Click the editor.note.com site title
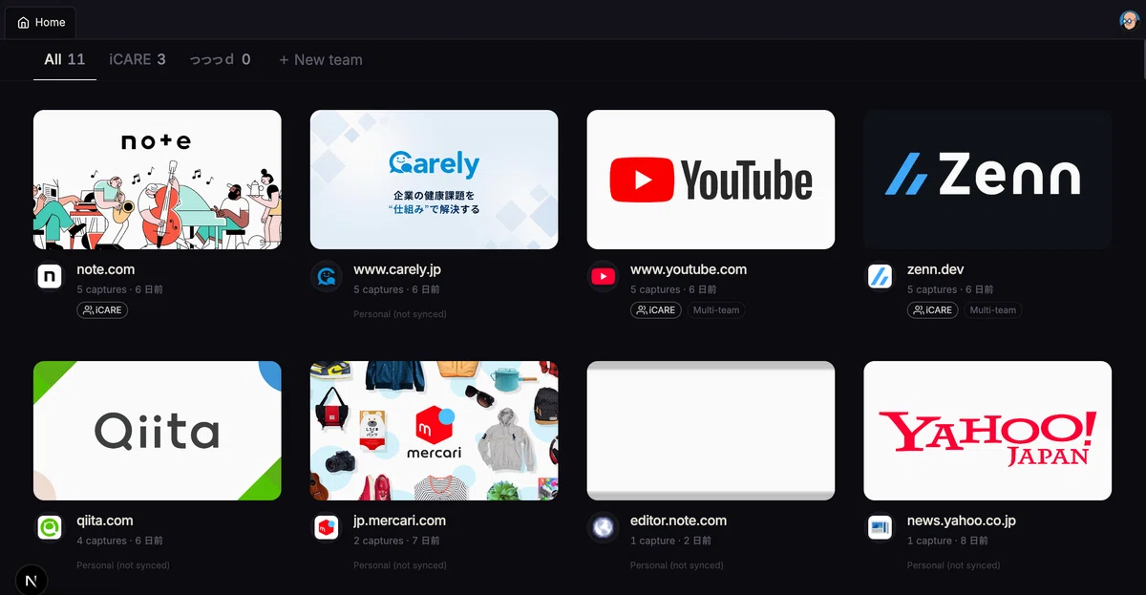Image resolution: width=1146 pixels, height=595 pixels. [678, 521]
